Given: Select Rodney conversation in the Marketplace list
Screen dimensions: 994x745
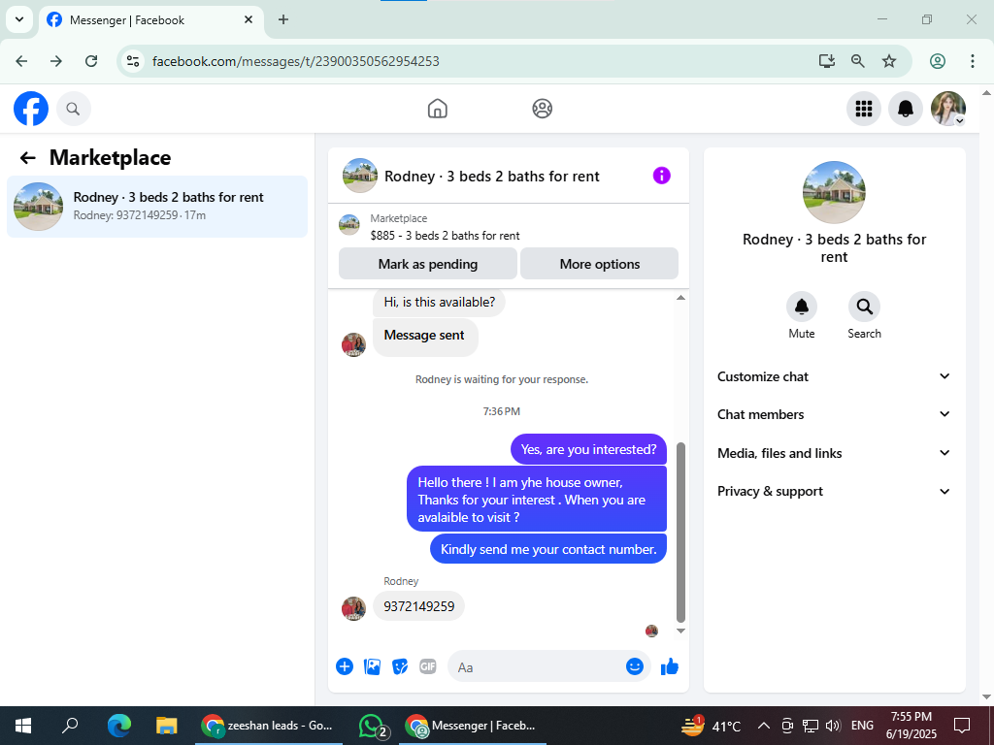Looking at the screenshot, I should (x=157, y=207).
